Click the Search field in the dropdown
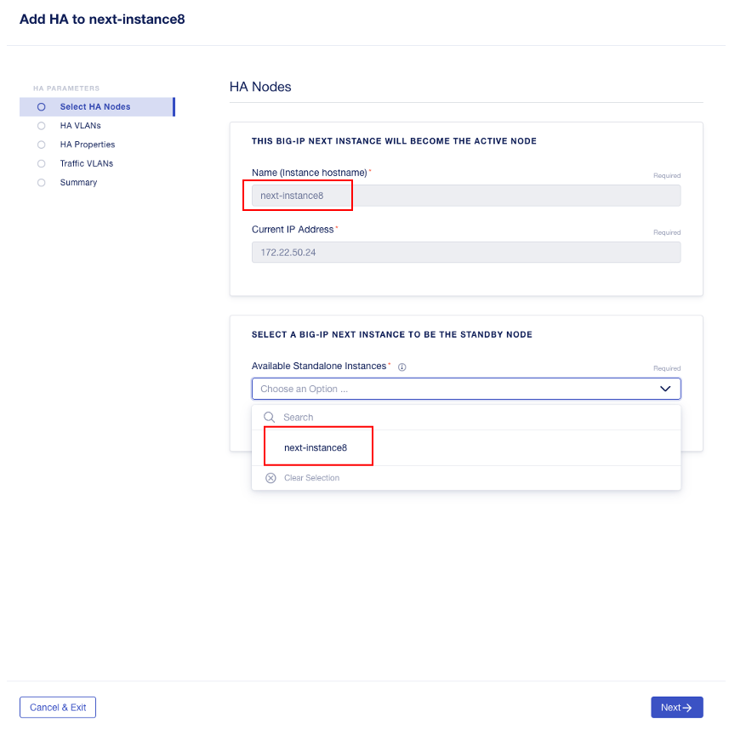Viewport: 729px width, 734px height. point(466,417)
